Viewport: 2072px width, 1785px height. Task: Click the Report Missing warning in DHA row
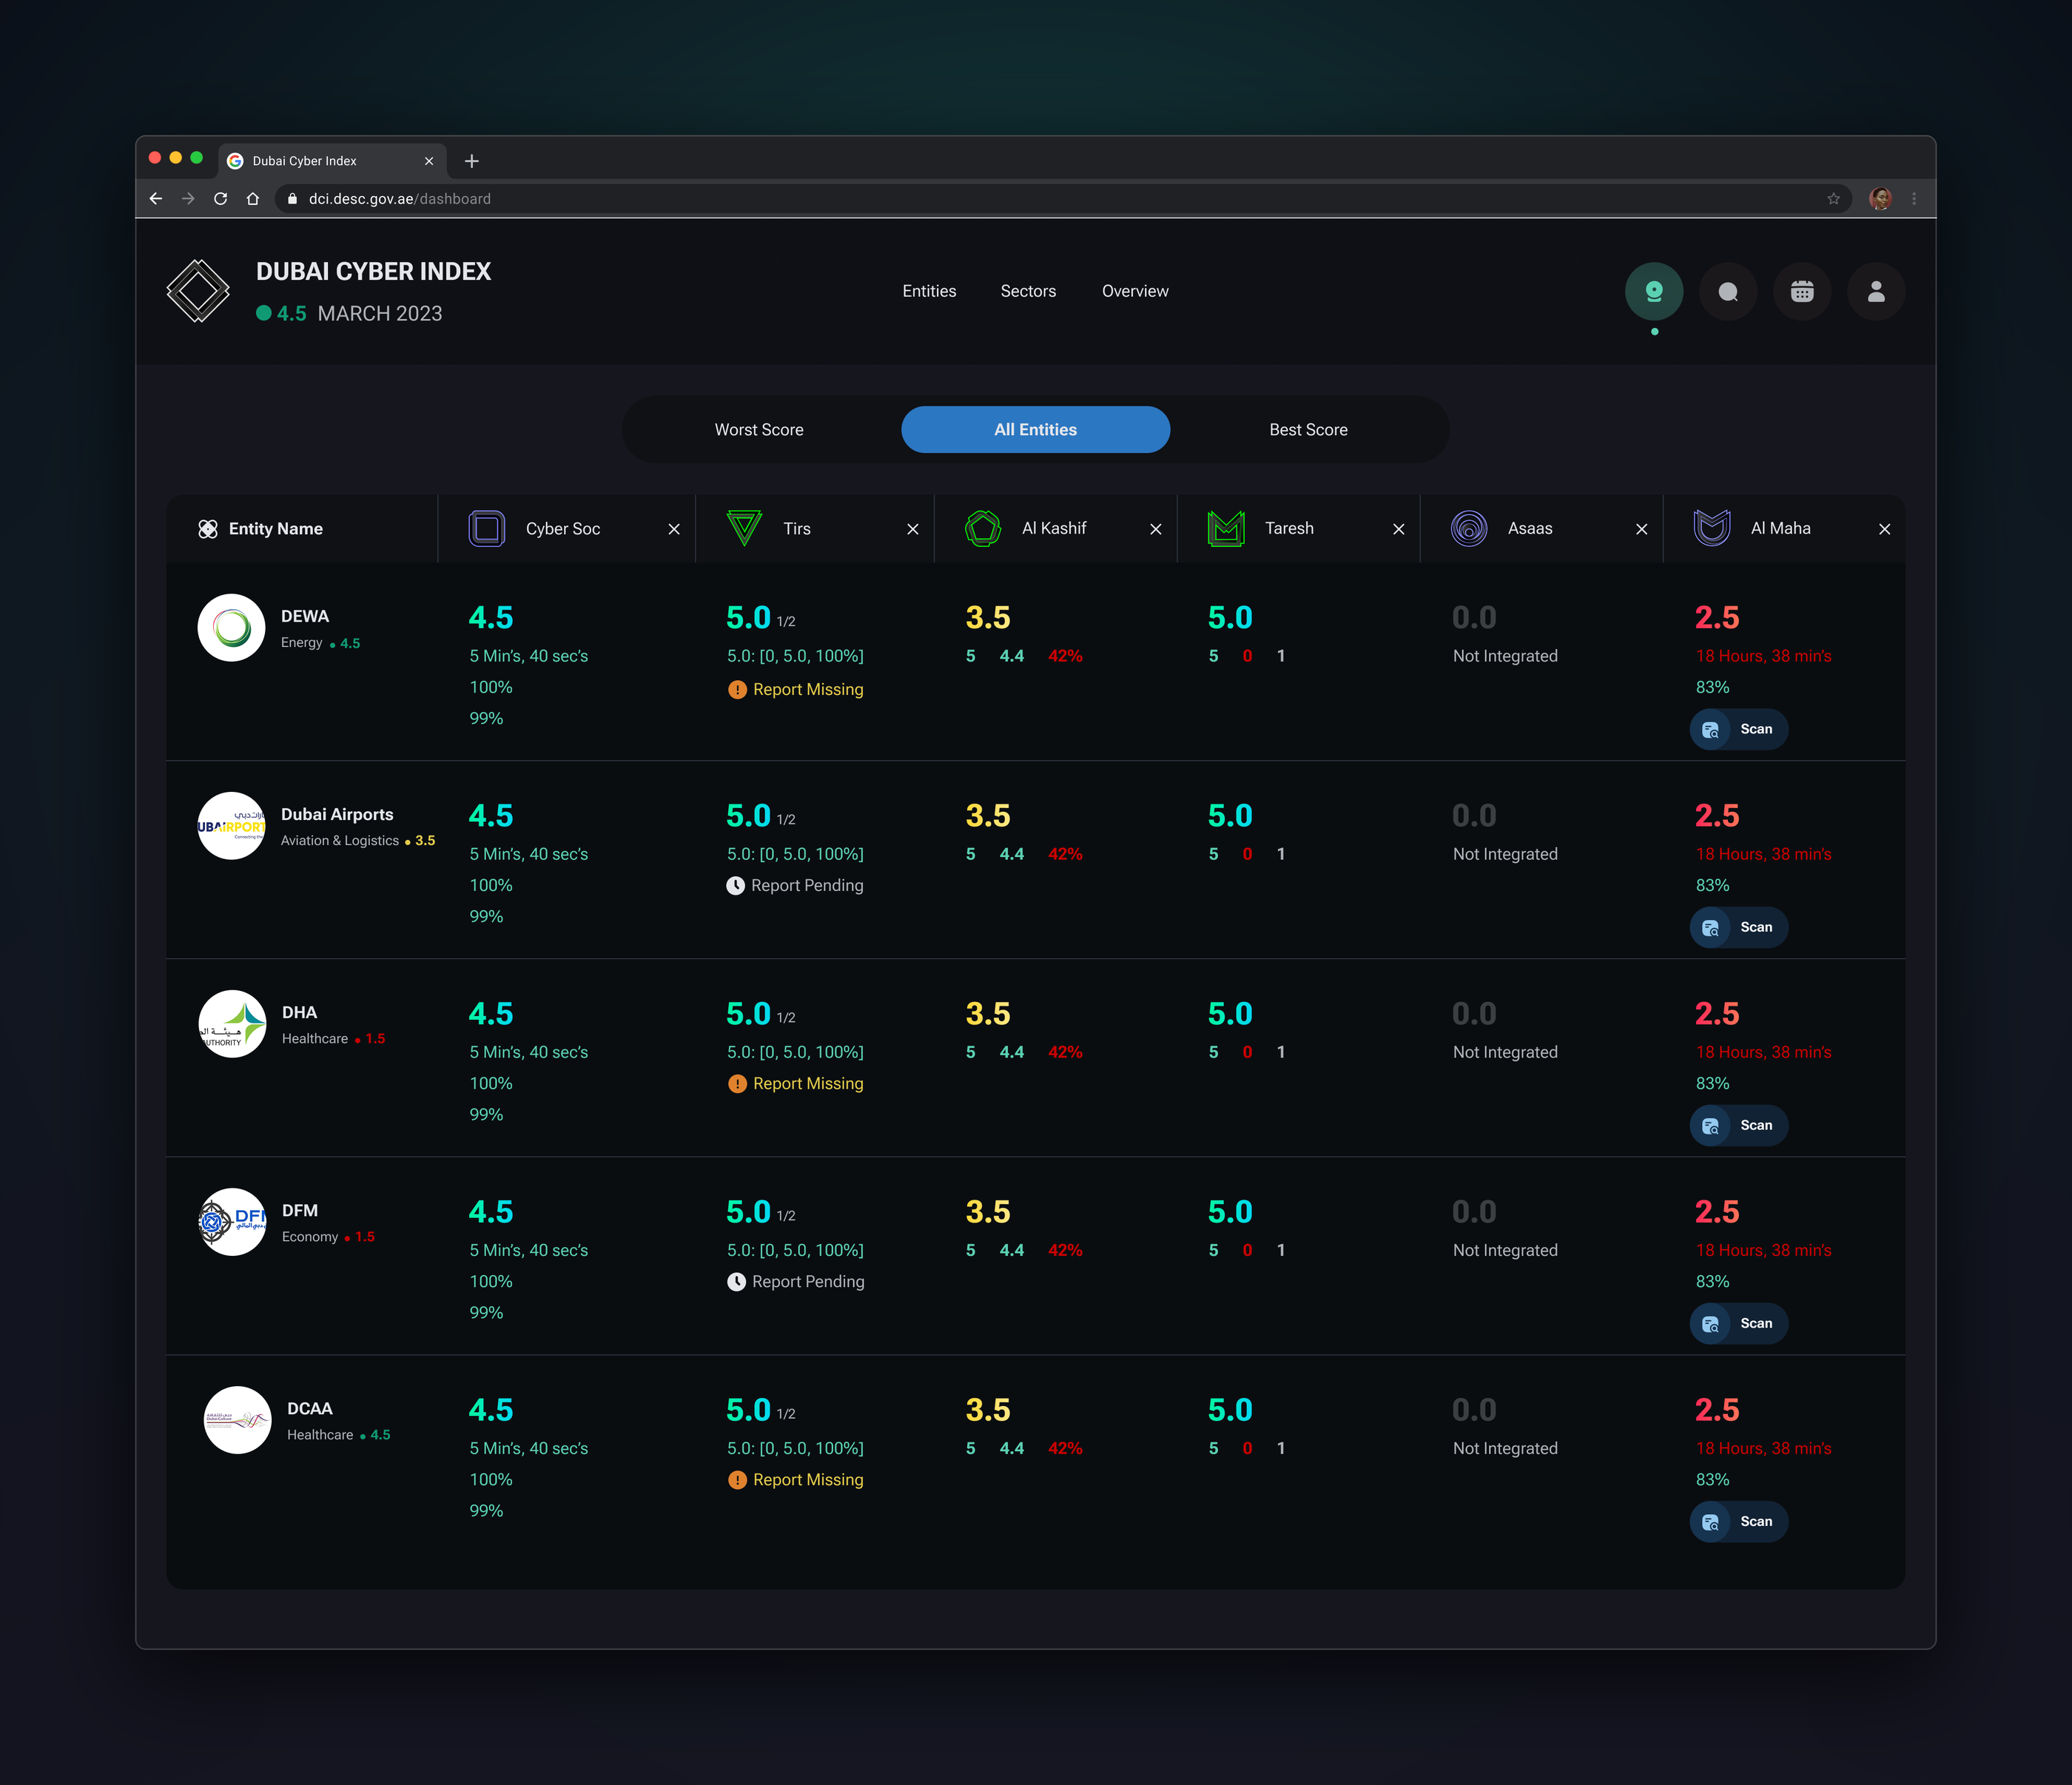[x=796, y=1083]
